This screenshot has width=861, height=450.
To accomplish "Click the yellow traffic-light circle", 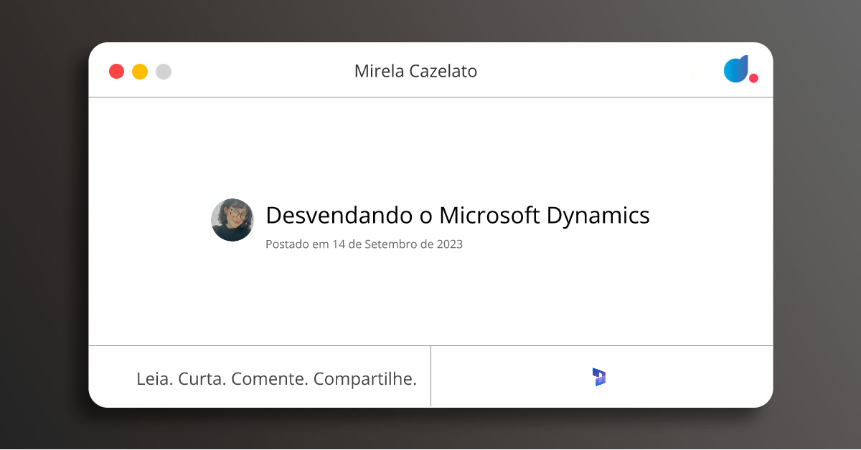I will pyautogui.click(x=139, y=71).
